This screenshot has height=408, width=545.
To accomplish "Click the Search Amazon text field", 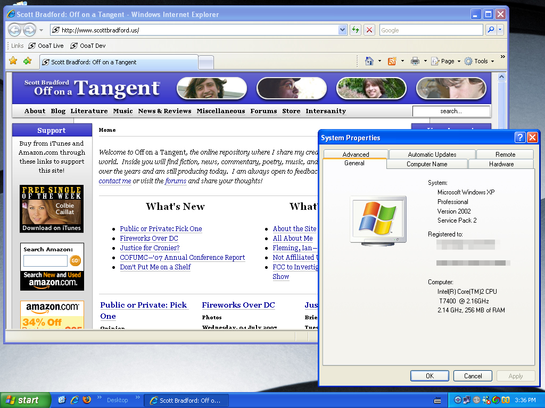I will pyautogui.click(x=45, y=261).
